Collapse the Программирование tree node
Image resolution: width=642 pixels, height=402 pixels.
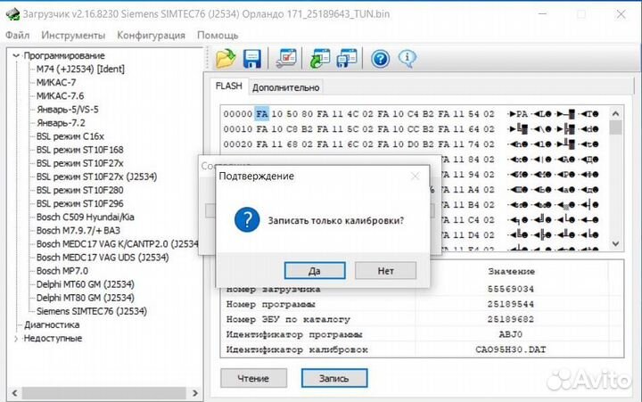16,55
